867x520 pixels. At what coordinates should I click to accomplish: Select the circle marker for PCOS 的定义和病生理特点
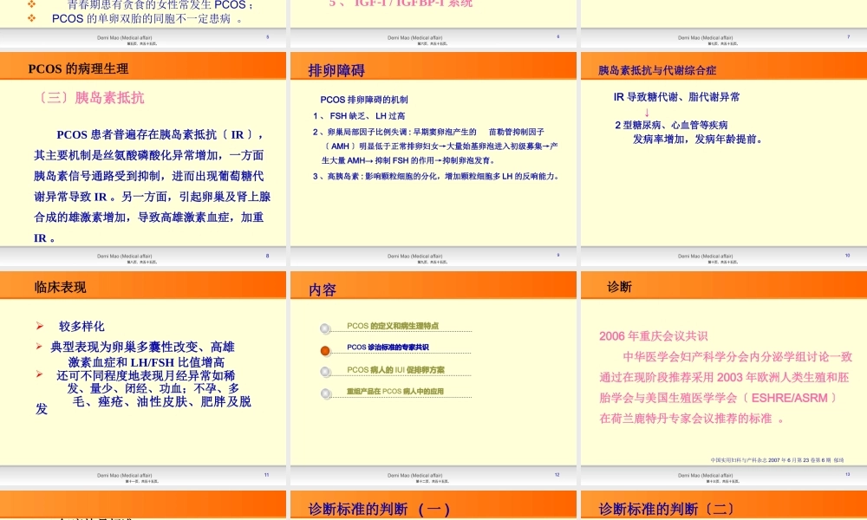(325, 329)
